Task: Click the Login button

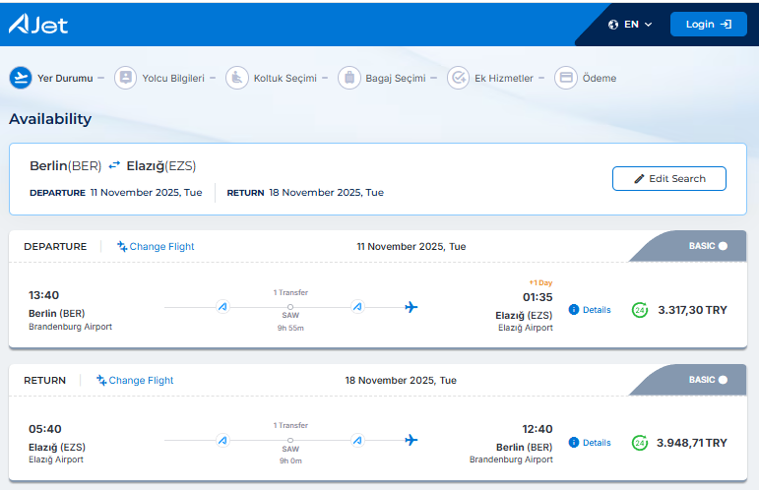Action: (x=708, y=25)
